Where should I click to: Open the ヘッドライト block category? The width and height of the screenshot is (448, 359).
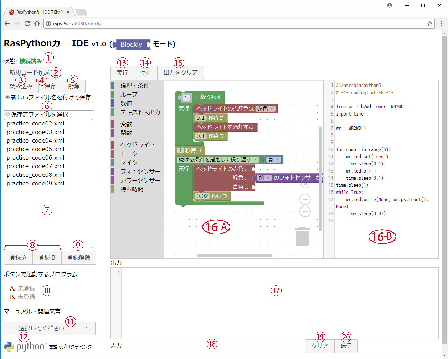pyautogui.click(x=137, y=145)
